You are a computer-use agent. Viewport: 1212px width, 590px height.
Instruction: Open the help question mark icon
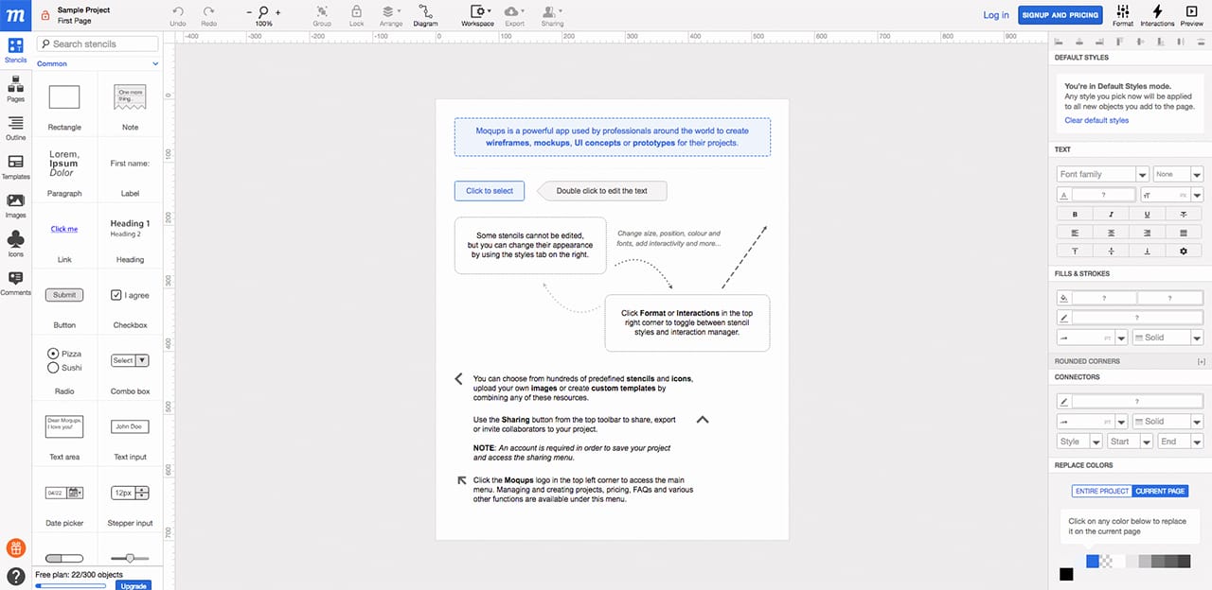coord(15,575)
